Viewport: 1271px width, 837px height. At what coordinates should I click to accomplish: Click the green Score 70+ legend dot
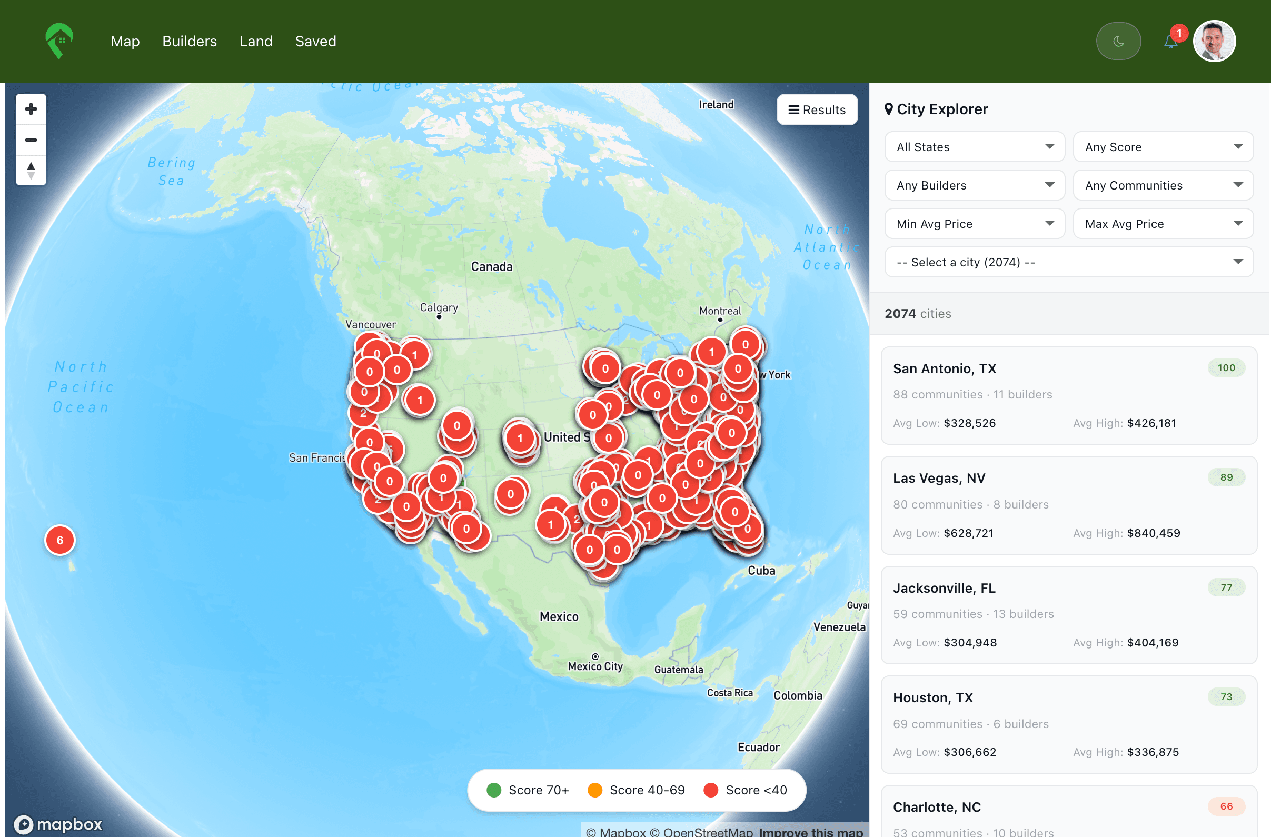coord(494,790)
